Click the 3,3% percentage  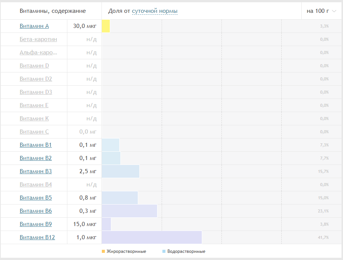(x=324, y=26)
